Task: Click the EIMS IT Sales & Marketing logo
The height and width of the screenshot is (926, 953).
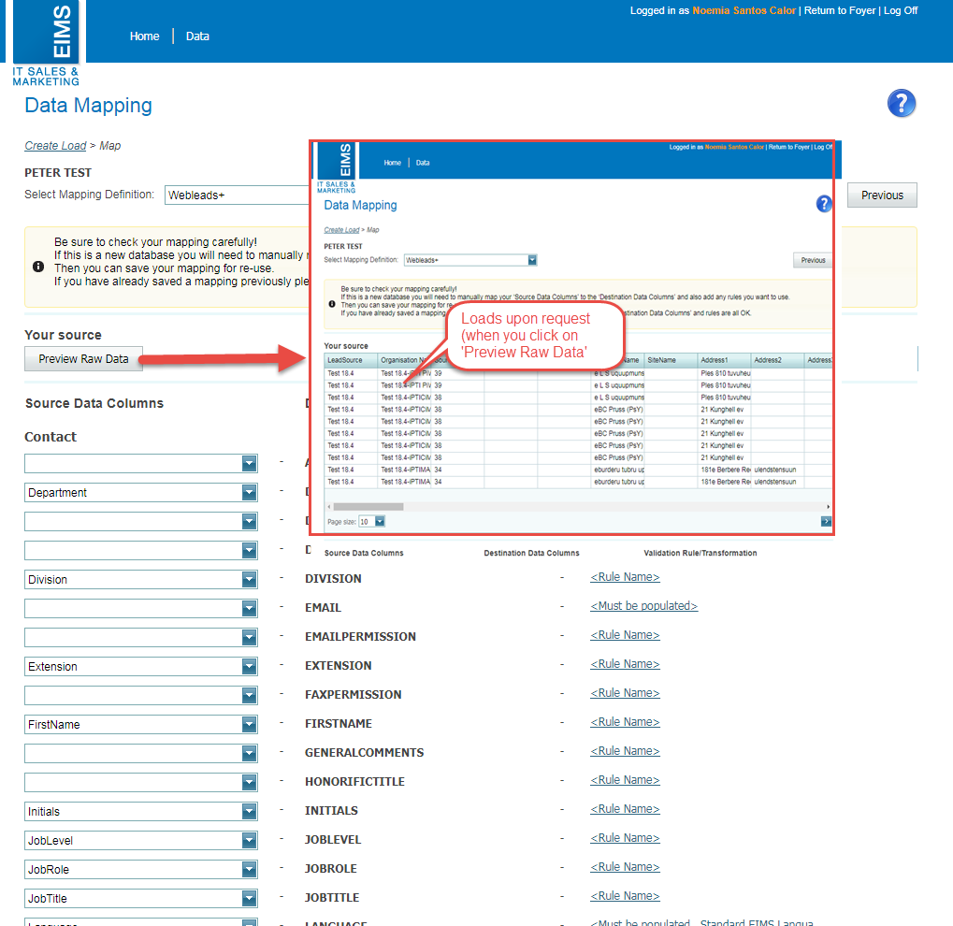Action: coord(46,43)
